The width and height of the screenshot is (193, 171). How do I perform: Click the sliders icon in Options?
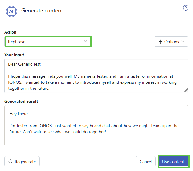(160, 42)
